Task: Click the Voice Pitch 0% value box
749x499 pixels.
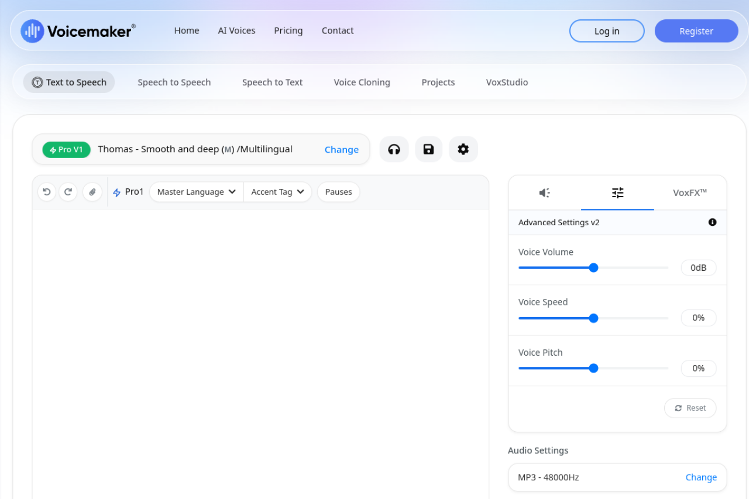Action: pyautogui.click(x=699, y=369)
